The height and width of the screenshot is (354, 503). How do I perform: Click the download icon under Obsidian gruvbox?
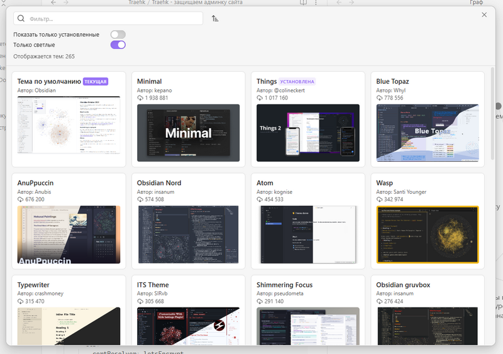[x=379, y=301]
